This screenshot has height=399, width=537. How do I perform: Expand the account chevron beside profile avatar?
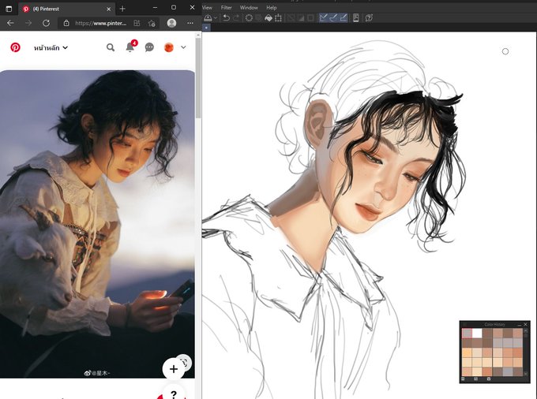(x=183, y=47)
